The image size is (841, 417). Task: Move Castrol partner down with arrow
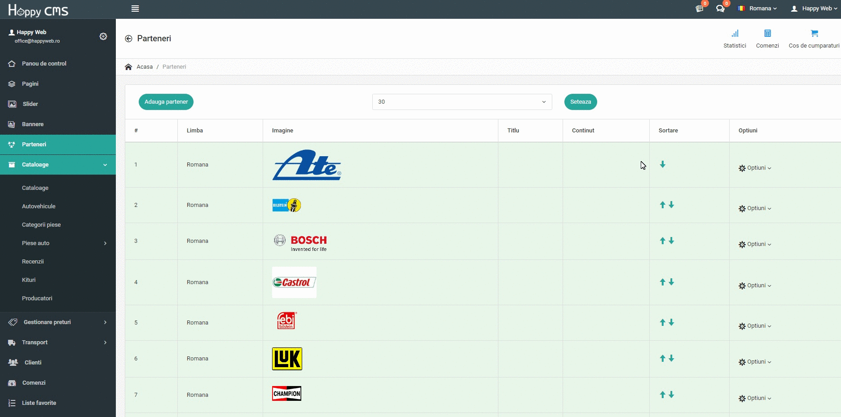point(671,282)
